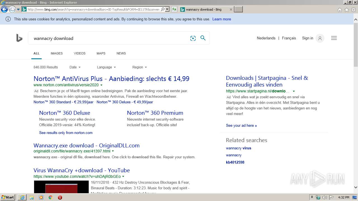Open Norton 360 Standard € 29,99/jaar link
Image resolution: width=358 pixels, height=201 pixels.
63,102
